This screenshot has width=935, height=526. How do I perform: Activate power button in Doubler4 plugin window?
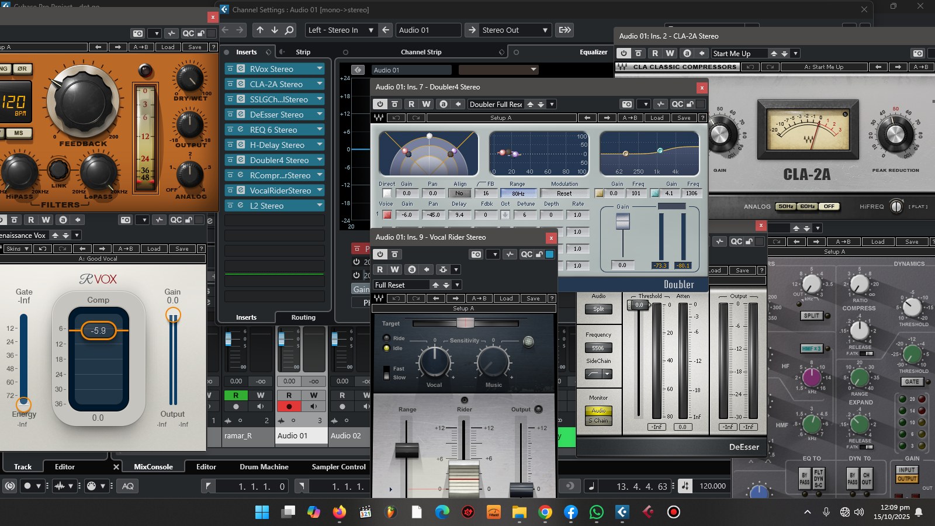380,104
